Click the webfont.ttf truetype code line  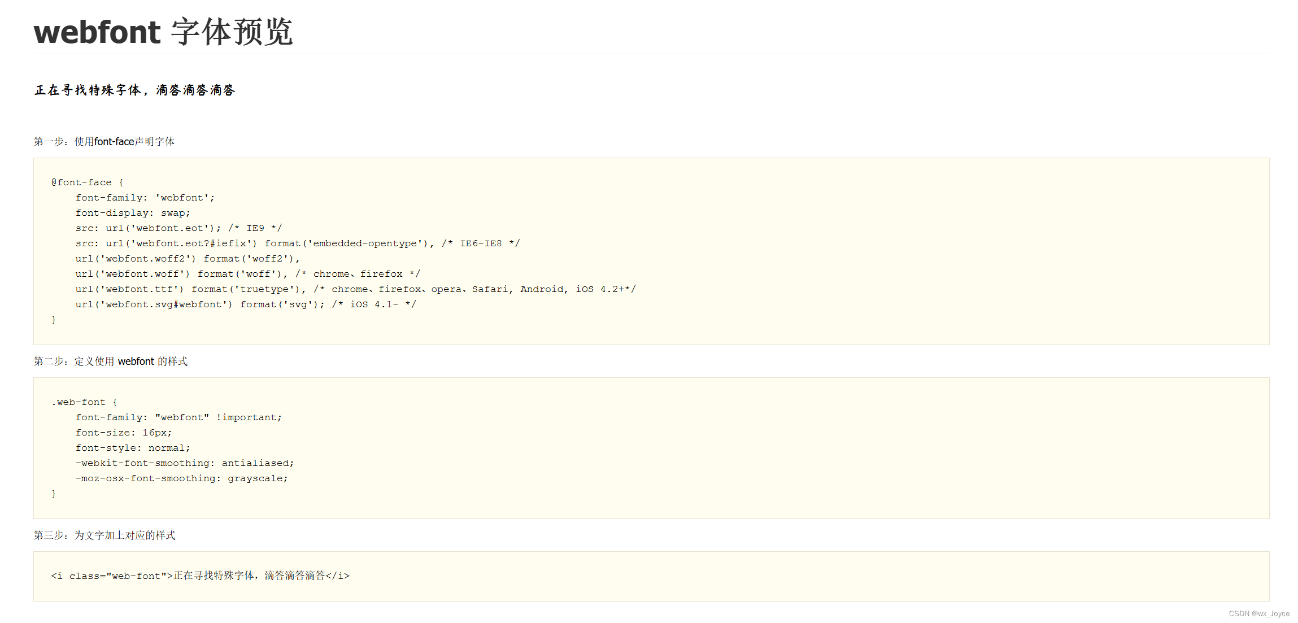pos(355,289)
